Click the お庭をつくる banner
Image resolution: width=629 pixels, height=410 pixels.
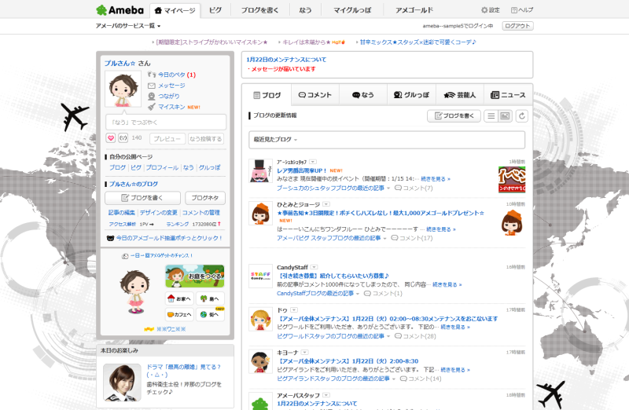194,276
